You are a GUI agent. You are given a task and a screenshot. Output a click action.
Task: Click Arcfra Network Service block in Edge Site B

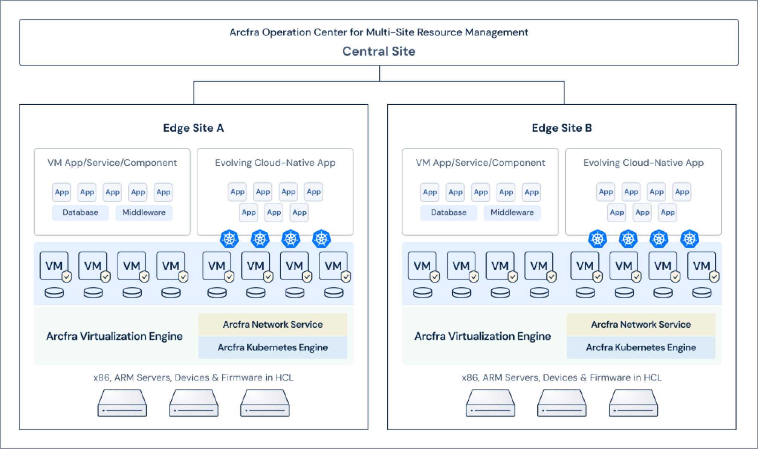[x=641, y=324]
